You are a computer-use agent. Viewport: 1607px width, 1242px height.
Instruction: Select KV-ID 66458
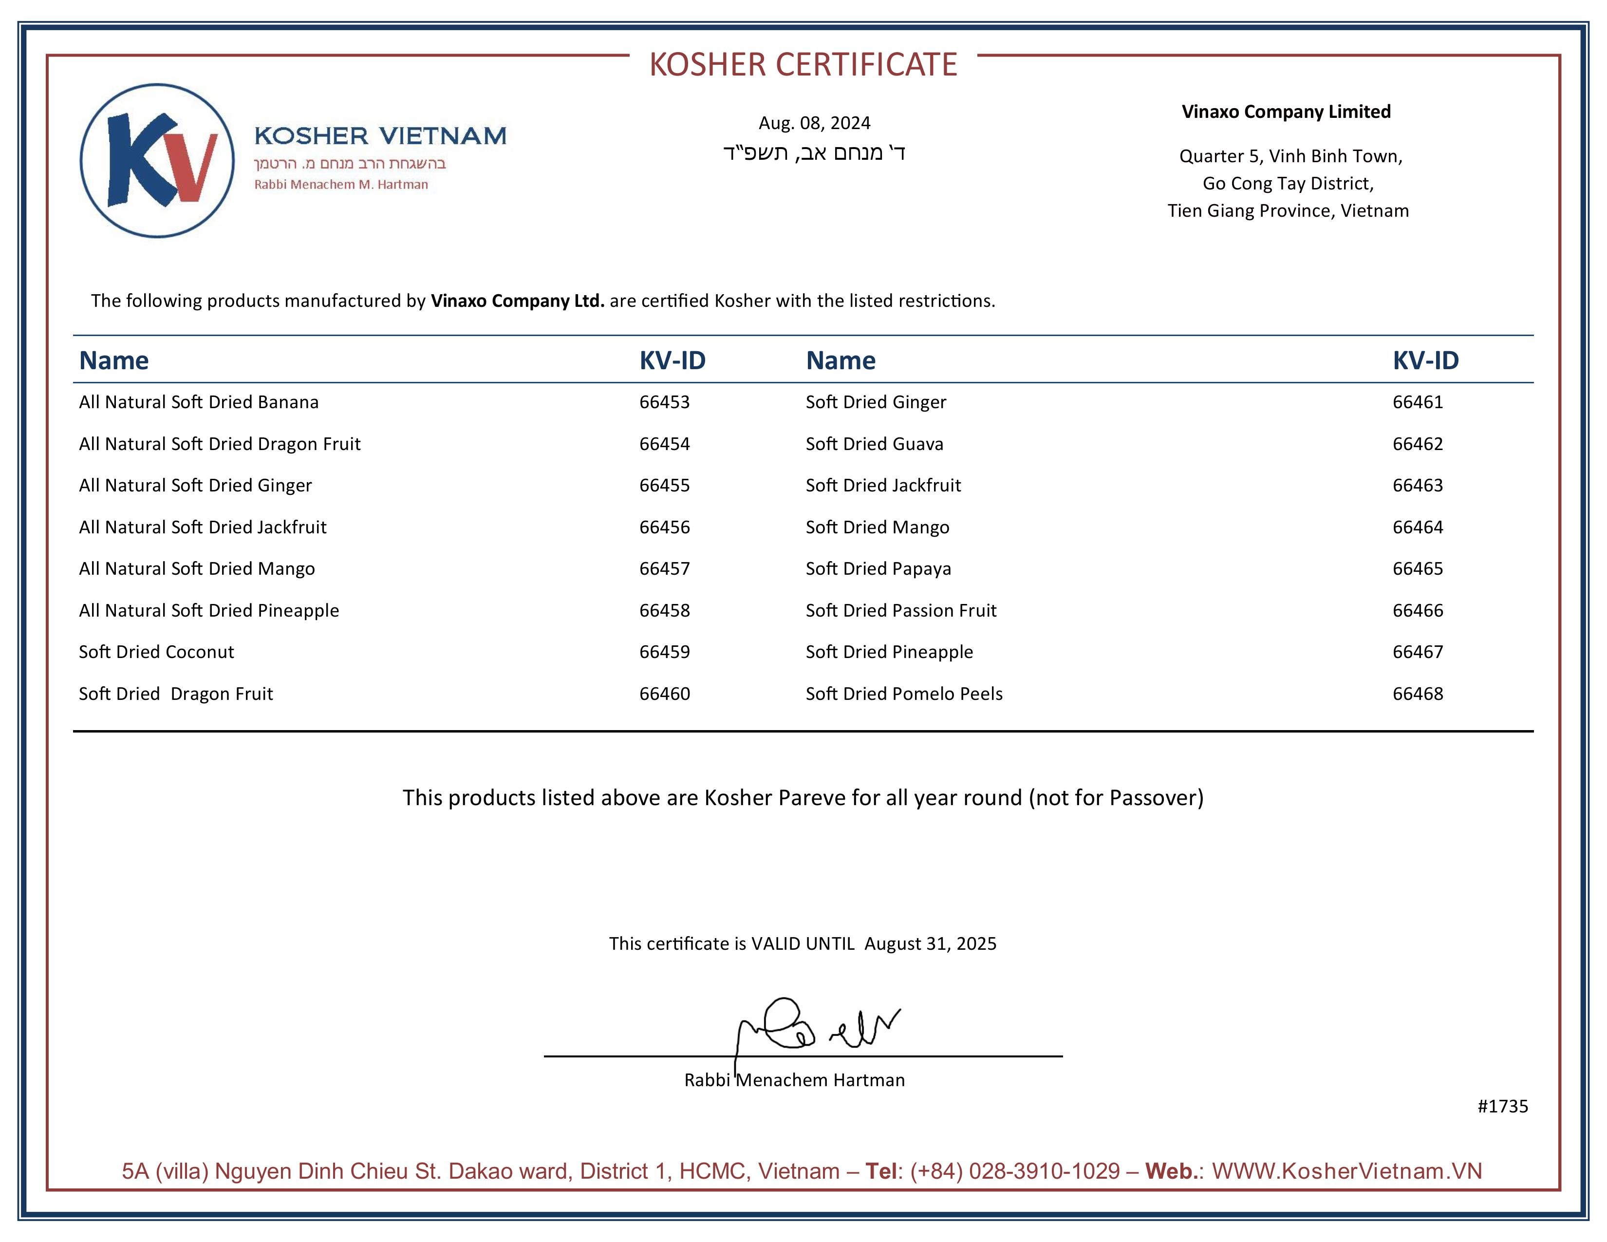coord(664,610)
